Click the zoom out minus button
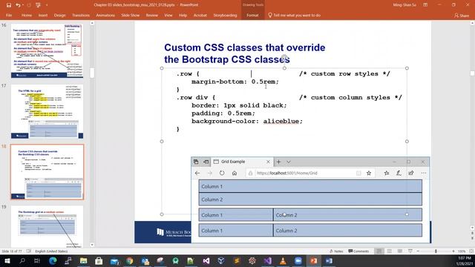 click(x=418, y=251)
